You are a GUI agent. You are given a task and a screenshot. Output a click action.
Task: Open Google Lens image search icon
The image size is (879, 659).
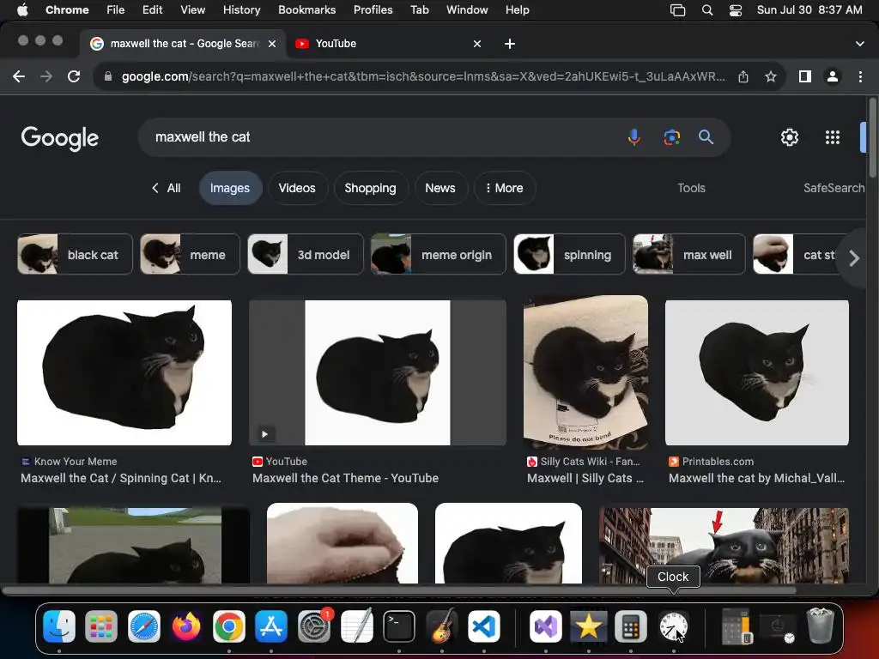pos(671,136)
